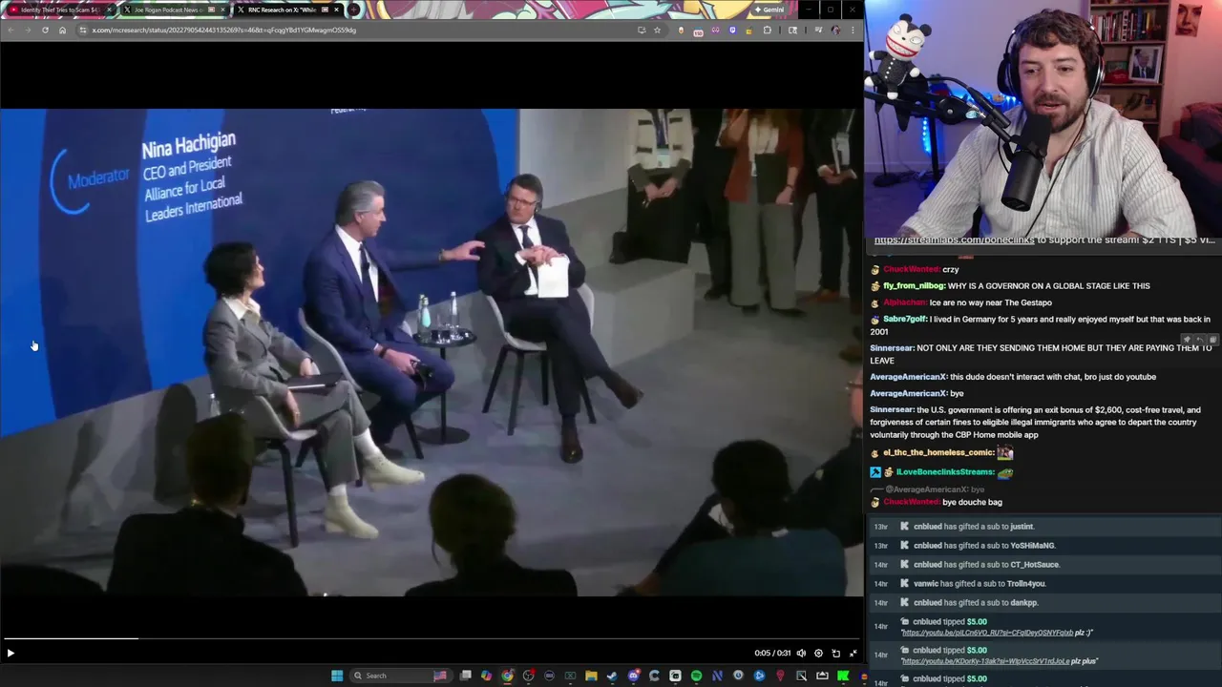Mute the video with the volume icon
This screenshot has width=1222, height=687.
click(x=801, y=654)
